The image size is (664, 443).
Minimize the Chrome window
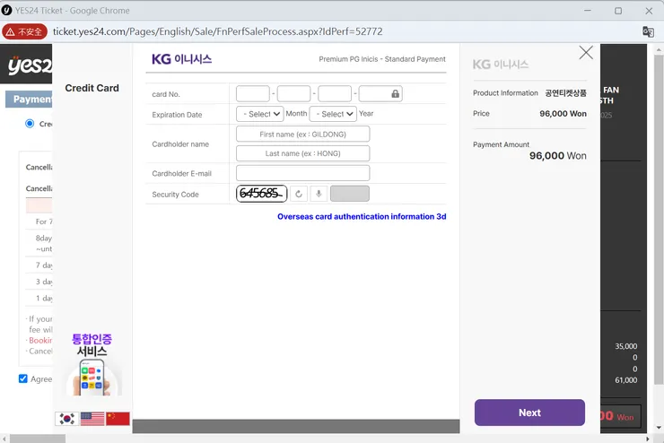pyautogui.click(x=588, y=11)
